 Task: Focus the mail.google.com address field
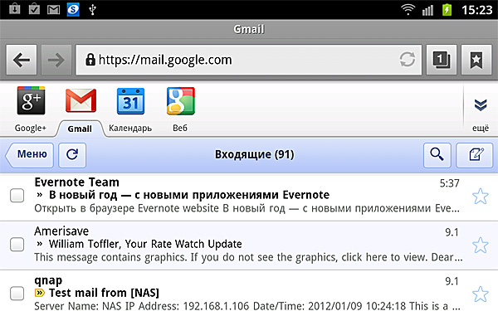248,60
